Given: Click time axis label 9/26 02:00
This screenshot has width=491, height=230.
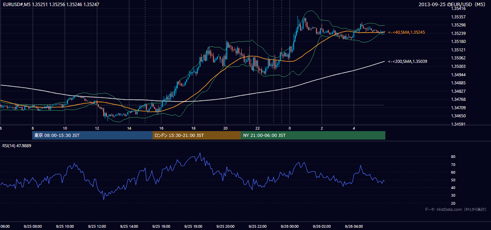Looking at the screenshot, I should 322,227.
